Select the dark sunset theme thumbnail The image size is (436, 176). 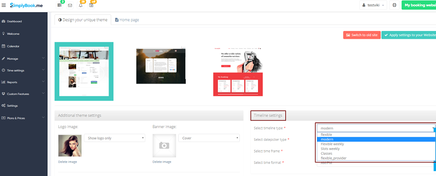point(161,66)
